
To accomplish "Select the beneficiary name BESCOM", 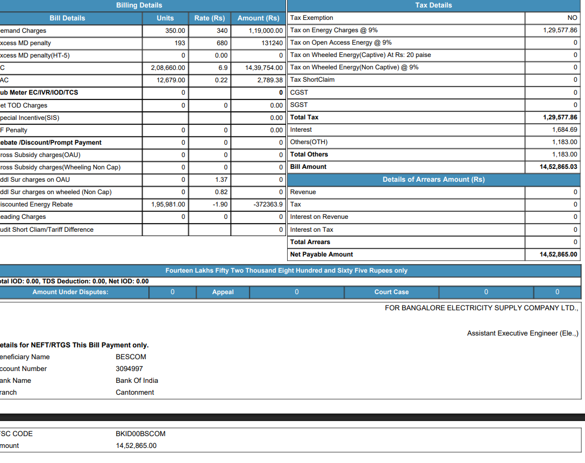I will point(131,357).
